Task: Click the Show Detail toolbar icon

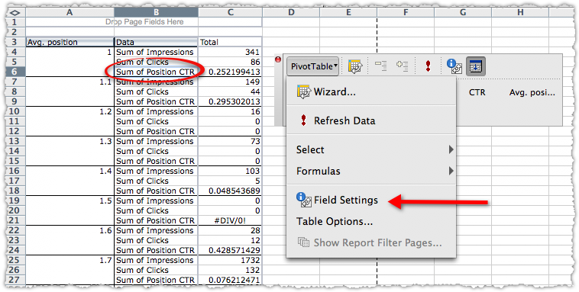Action: pos(402,66)
